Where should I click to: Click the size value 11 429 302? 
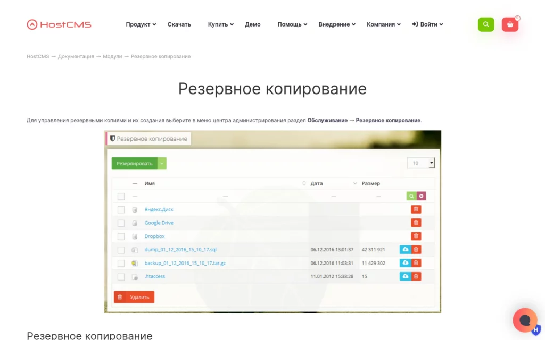coord(373,263)
